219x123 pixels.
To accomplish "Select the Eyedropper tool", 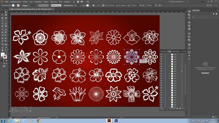I will (x=2, y=41).
